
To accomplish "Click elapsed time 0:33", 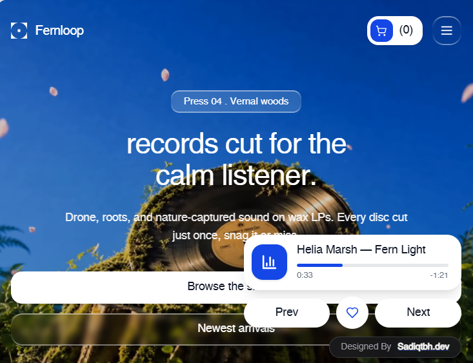I will pyautogui.click(x=305, y=275).
